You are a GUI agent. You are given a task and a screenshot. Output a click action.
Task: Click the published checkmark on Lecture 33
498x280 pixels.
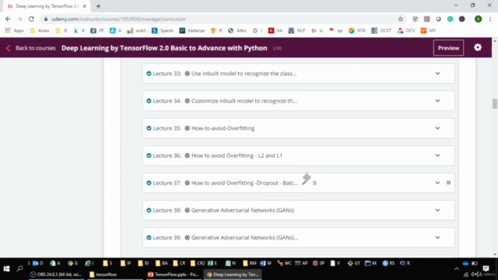tap(149, 73)
